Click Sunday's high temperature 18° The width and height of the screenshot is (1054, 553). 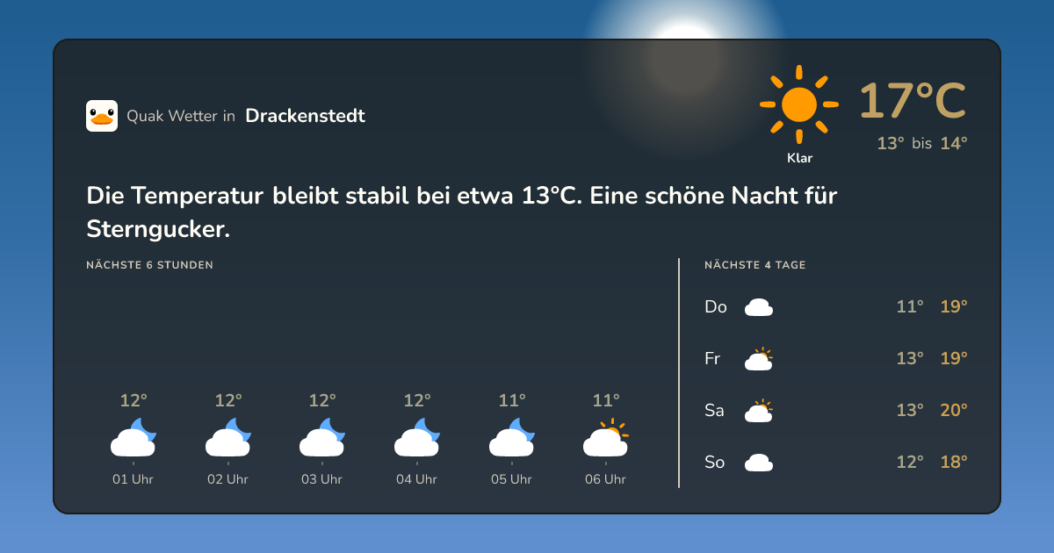[954, 462]
